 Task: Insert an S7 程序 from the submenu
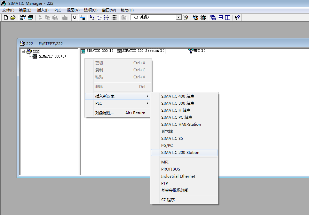[168, 200]
